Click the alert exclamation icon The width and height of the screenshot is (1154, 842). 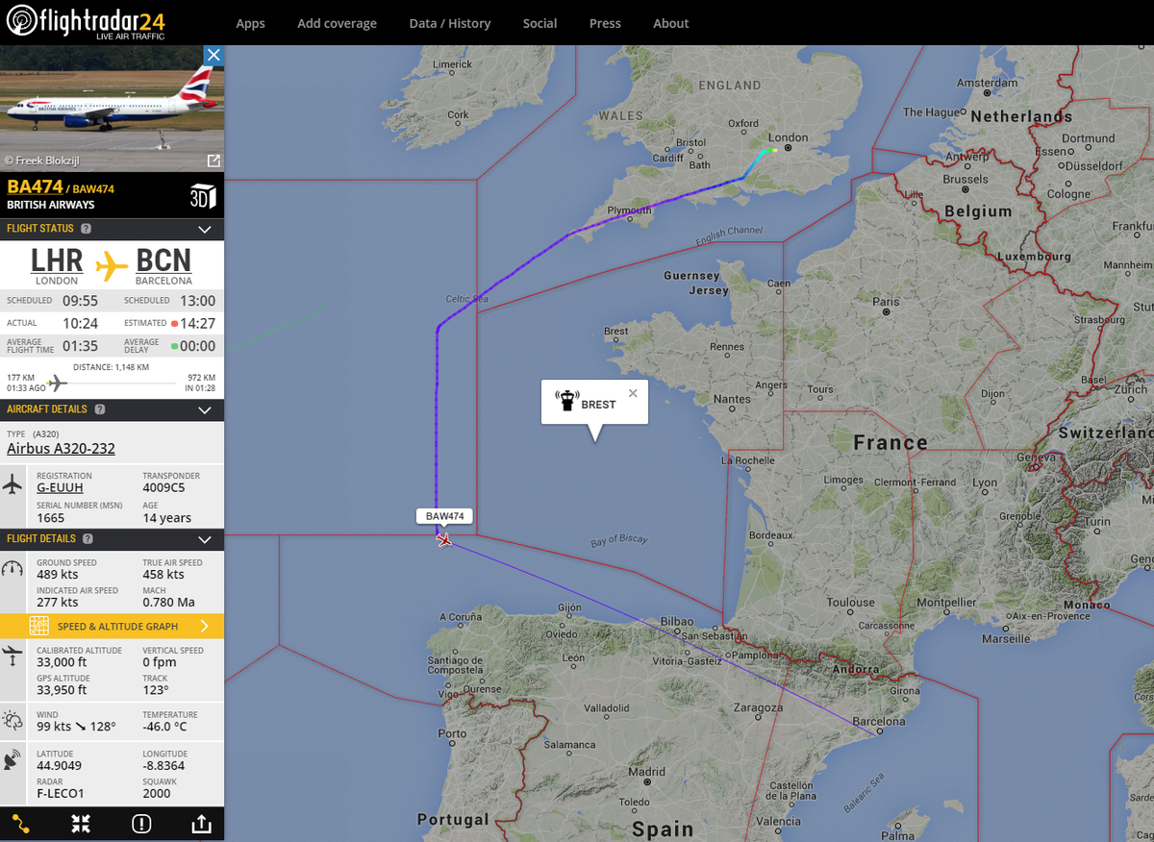[x=141, y=824]
